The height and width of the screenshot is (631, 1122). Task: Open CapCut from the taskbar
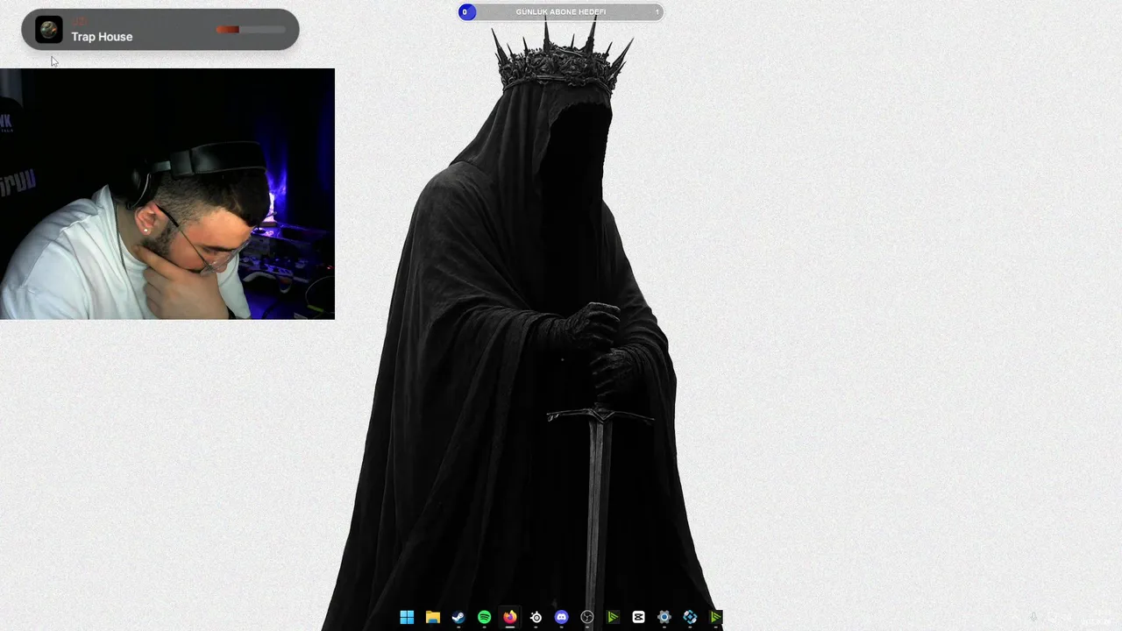[638, 617]
